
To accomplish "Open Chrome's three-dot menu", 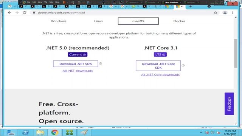I will coord(233,12).
